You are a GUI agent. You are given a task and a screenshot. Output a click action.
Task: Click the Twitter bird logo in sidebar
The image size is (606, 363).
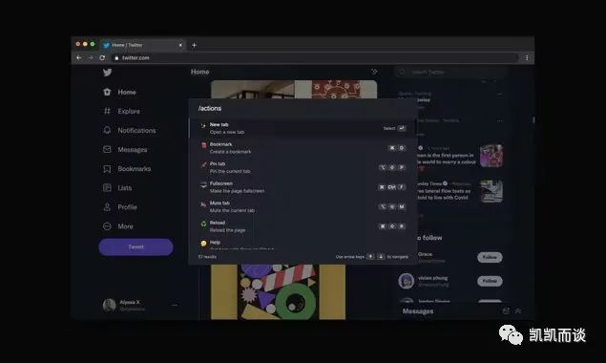click(x=108, y=73)
